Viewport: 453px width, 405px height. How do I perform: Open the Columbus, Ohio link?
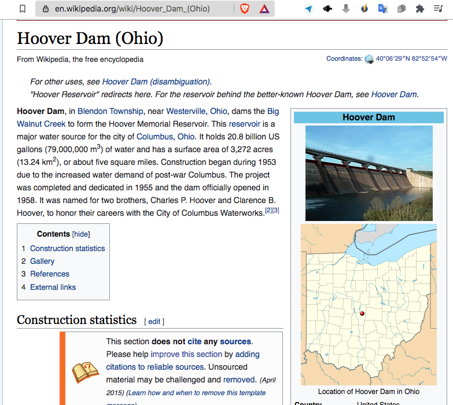pyautogui.click(x=165, y=137)
